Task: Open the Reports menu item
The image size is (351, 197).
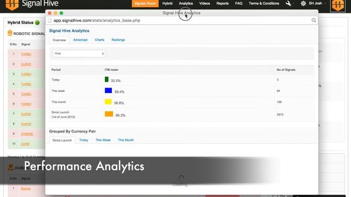Action: click(222, 3)
